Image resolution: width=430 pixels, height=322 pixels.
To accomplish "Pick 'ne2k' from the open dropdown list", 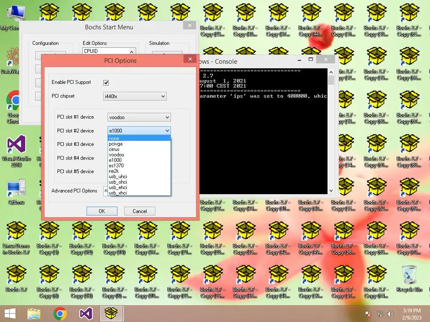I will [139, 171].
